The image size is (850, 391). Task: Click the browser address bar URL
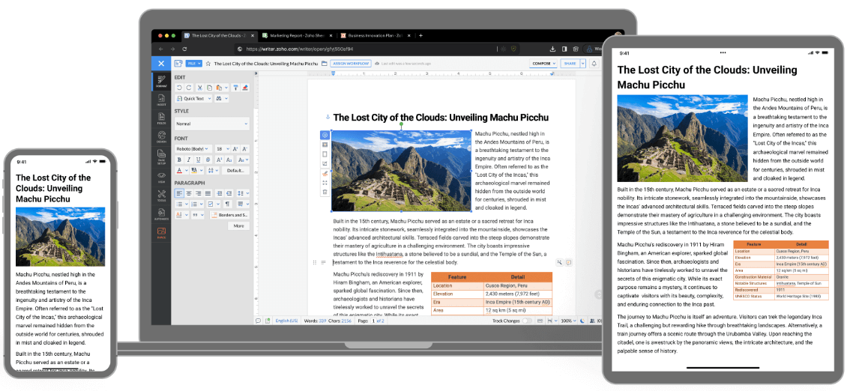(x=299, y=49)
